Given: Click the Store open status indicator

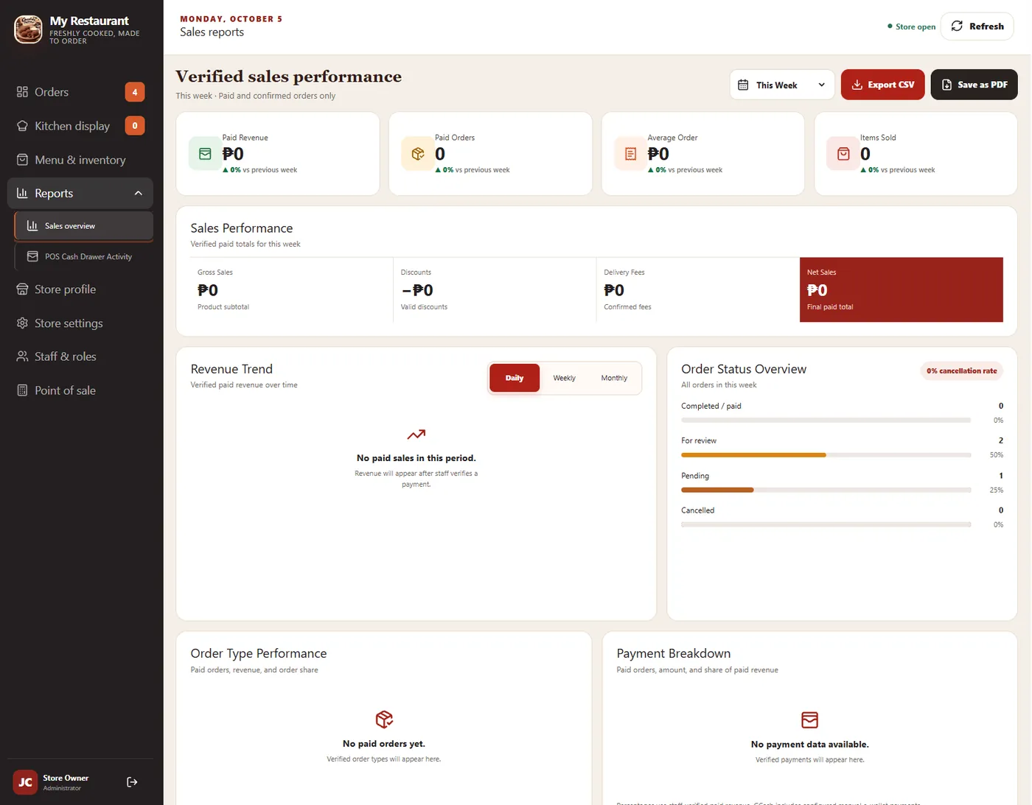Looking at the screenshot, I should pos(911,27).
